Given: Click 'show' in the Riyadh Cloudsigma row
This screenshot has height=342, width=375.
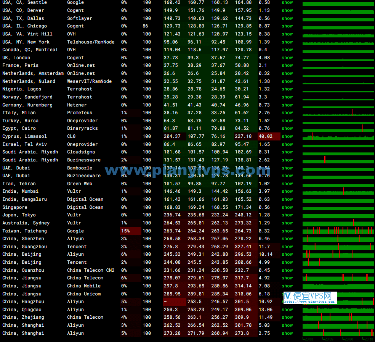Looking at the screenshot, I should 287,152.
